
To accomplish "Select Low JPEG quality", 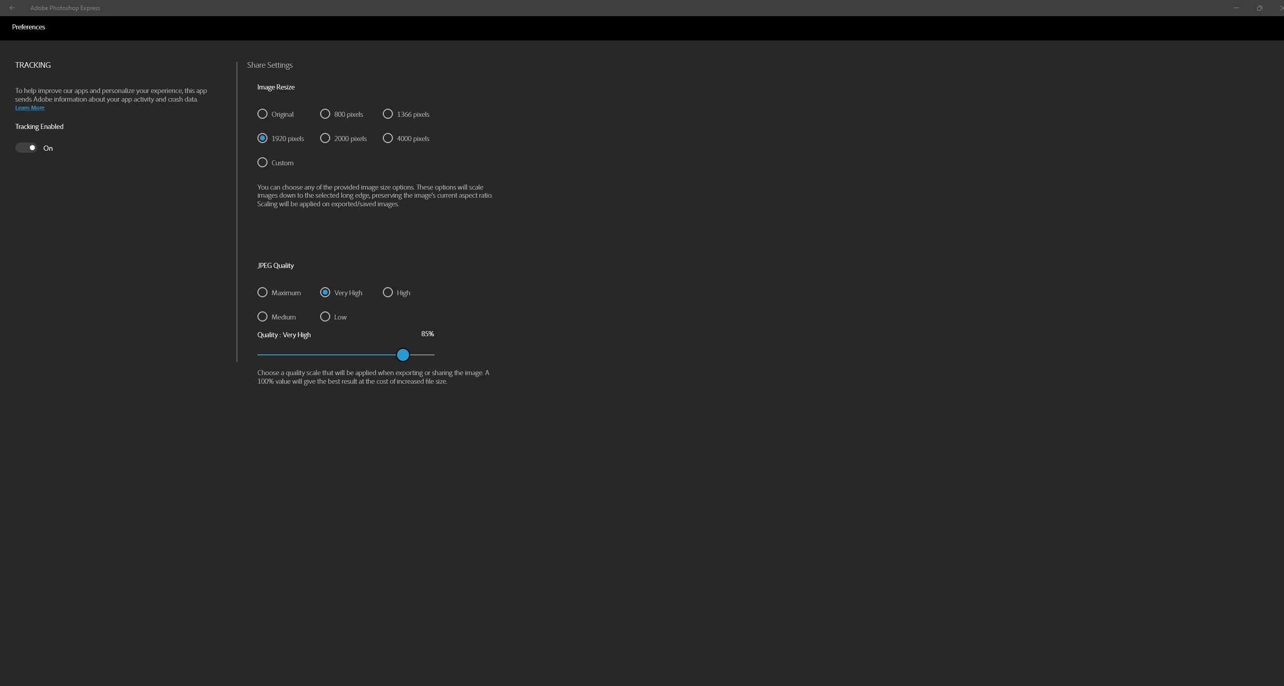I will pos(325,317).
